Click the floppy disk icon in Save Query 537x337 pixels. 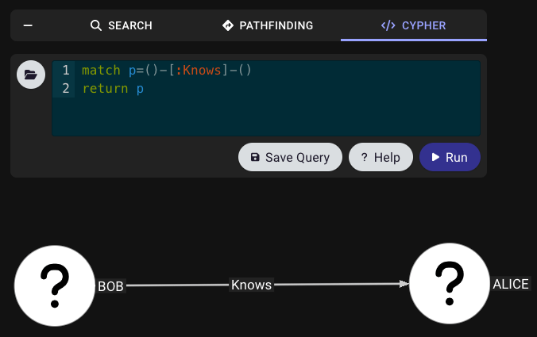point(255,157)
